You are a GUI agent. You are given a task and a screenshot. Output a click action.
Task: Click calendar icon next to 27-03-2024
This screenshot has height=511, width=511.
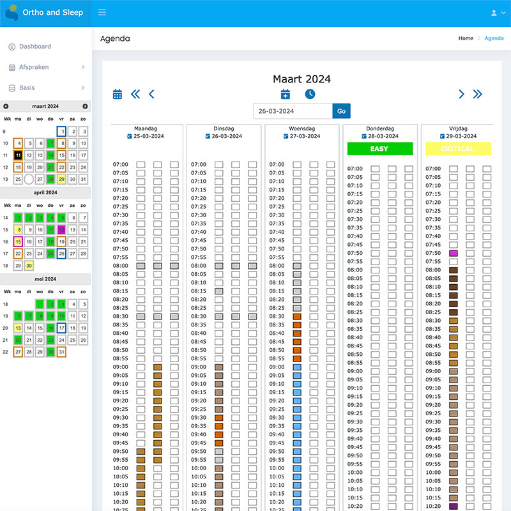286,136
